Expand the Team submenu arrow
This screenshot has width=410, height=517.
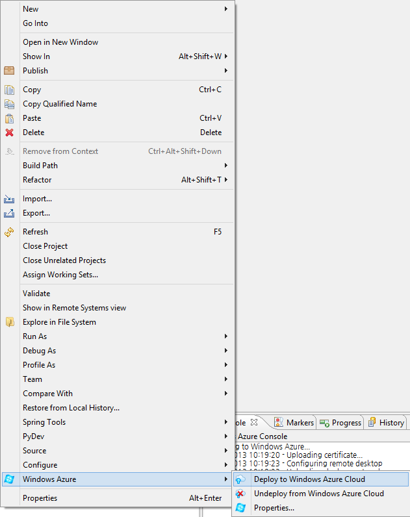tap(226, 379)
